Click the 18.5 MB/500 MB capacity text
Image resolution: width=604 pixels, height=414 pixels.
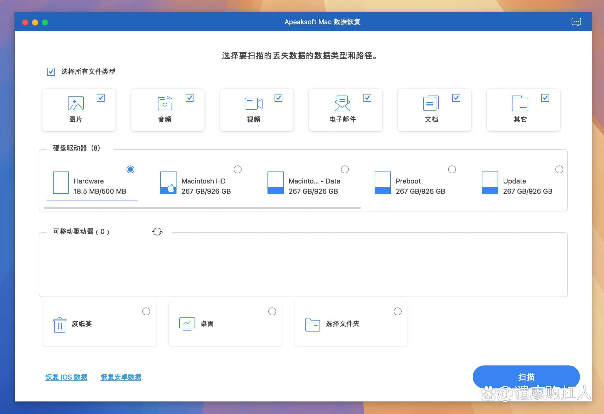click(100, 191)
